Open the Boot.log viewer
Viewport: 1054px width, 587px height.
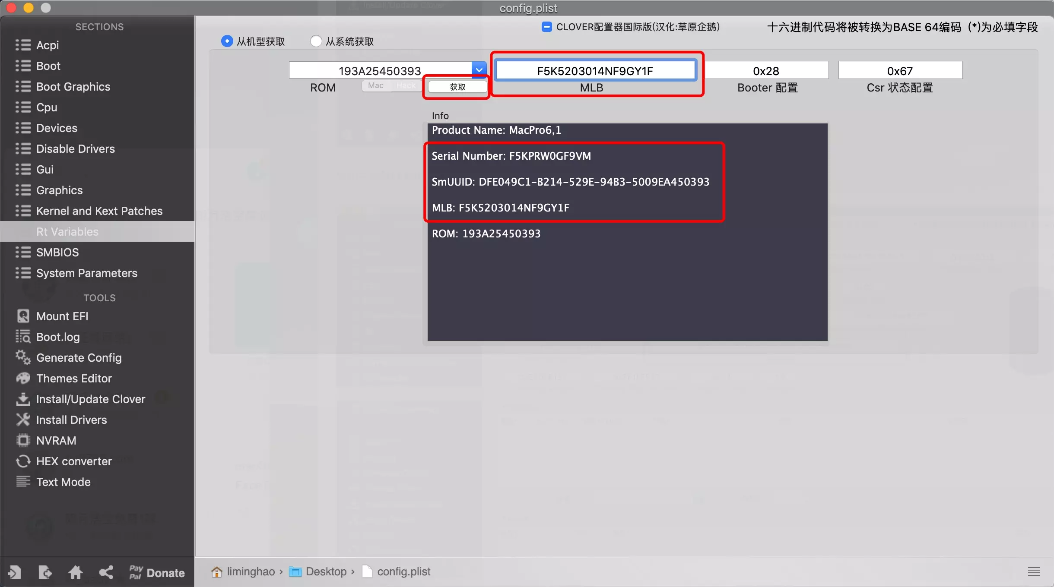point(58,337)
